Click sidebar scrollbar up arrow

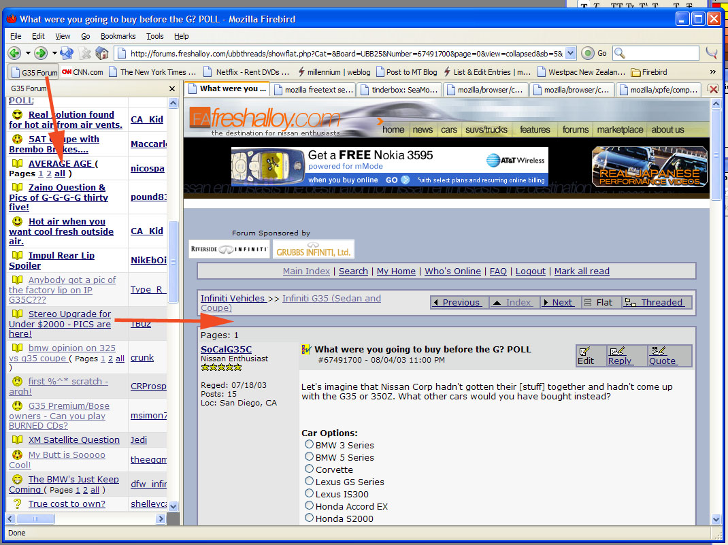coord(173,103)
